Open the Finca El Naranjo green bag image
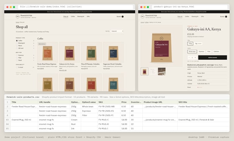 pyautogui.click(x=91, y=52)
